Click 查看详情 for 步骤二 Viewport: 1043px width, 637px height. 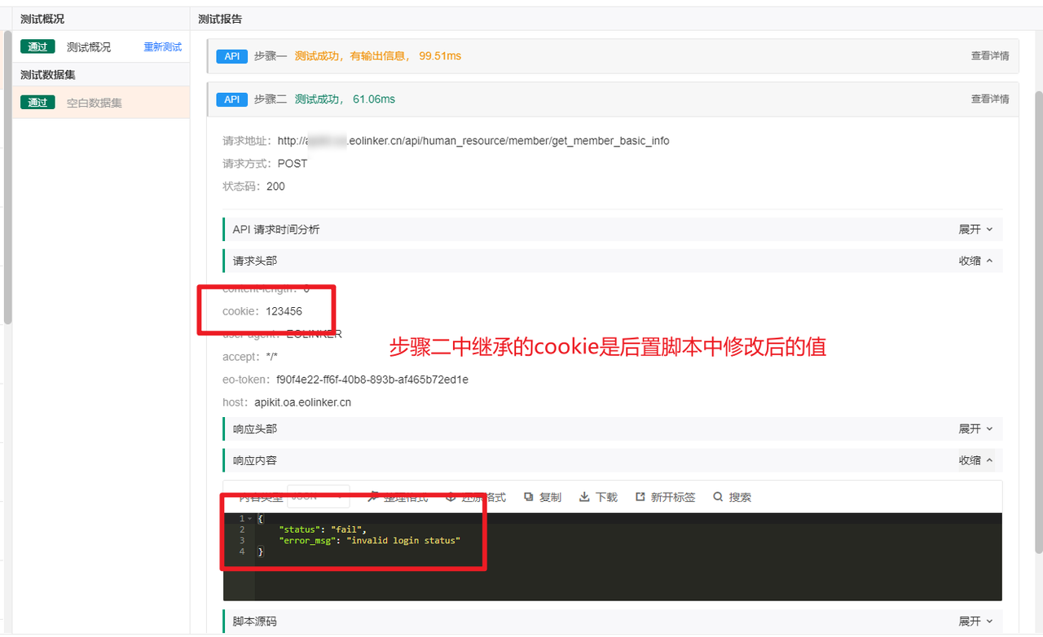coord(989,99)
